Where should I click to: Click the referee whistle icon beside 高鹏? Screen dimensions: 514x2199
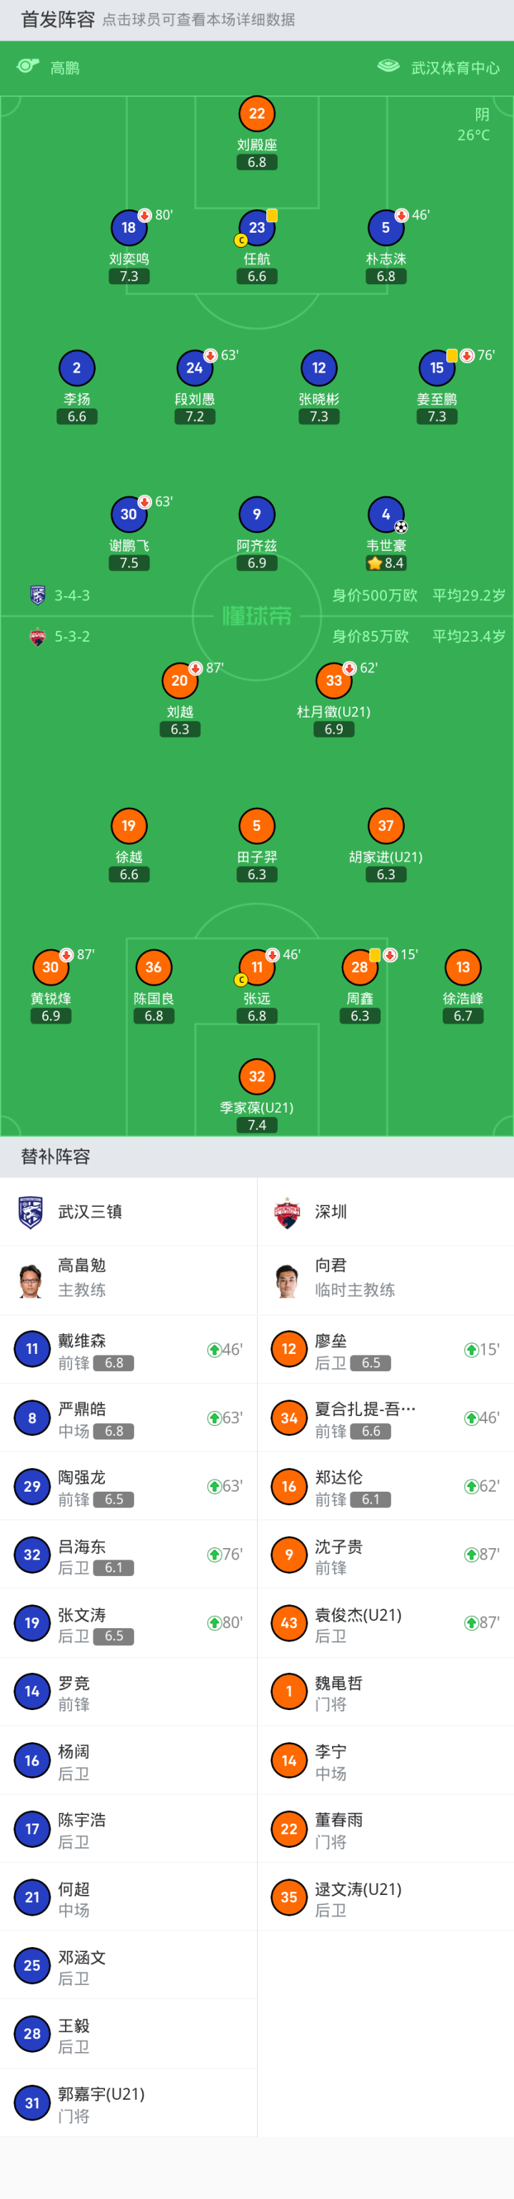click(x=28, y=66)
